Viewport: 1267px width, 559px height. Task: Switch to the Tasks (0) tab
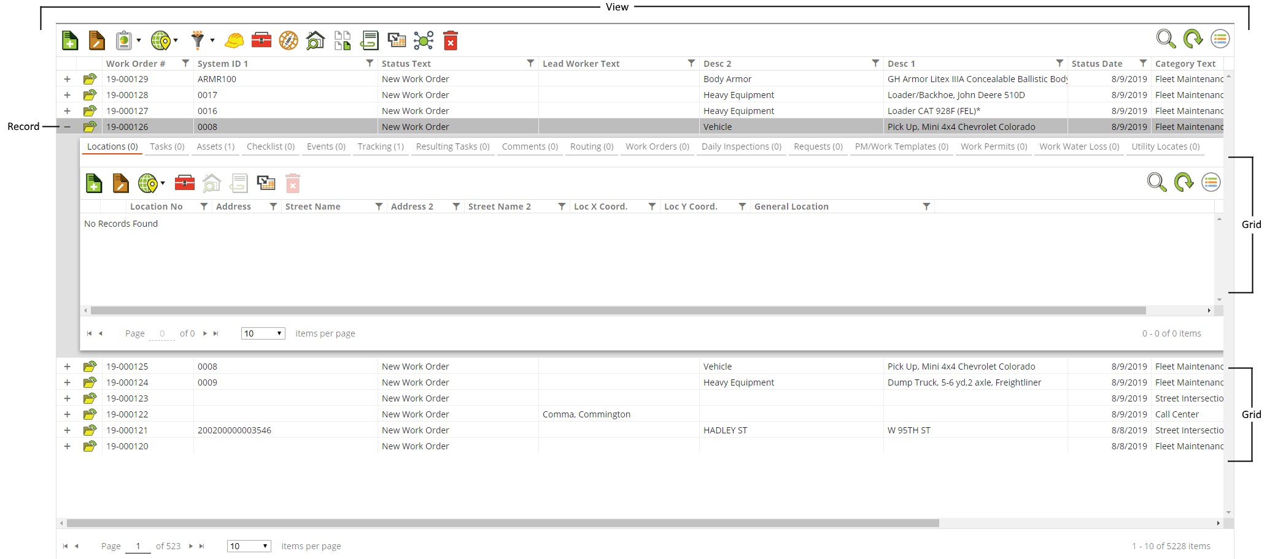coord(166,146)
